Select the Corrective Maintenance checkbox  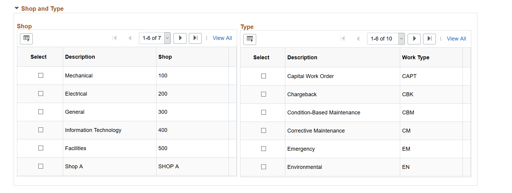coord(264,130)
